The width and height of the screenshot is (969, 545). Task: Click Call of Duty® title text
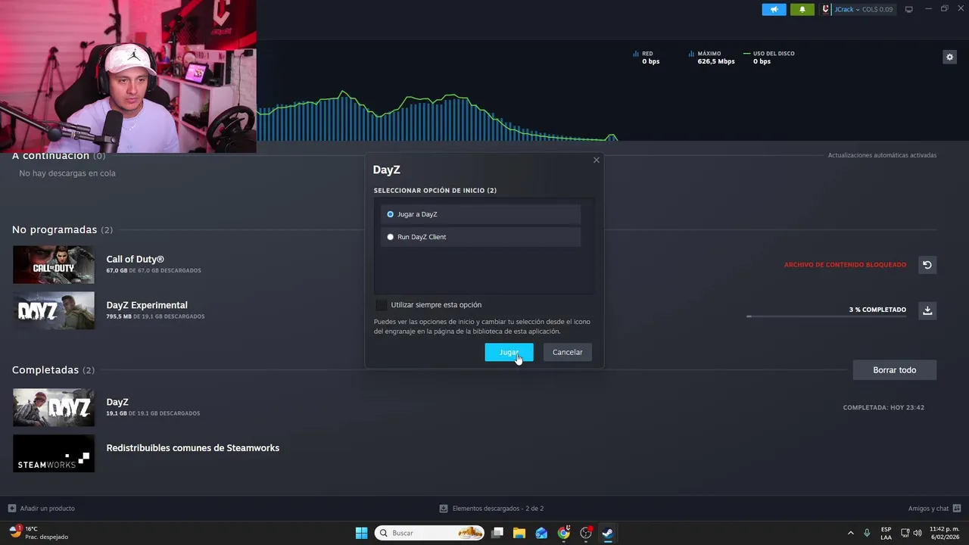tap(135, 259)
